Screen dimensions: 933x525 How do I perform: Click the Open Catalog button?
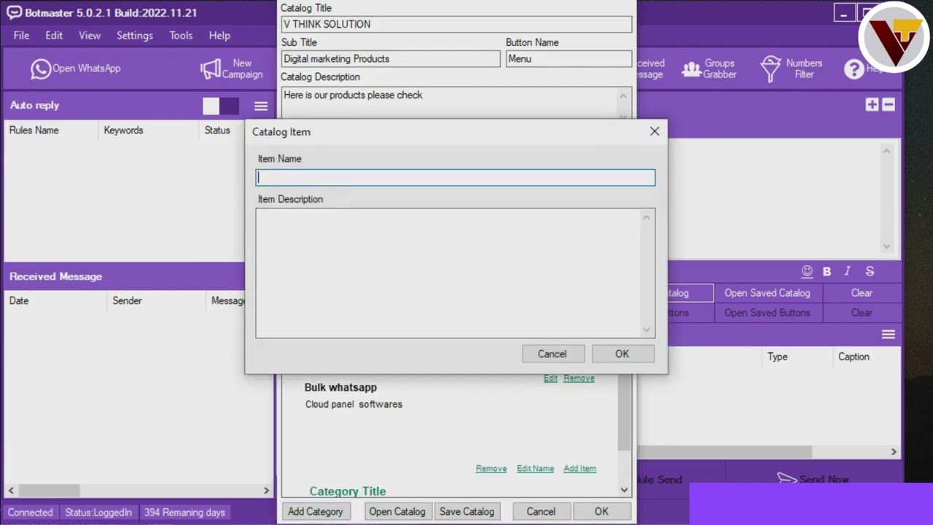click(397, 511)
